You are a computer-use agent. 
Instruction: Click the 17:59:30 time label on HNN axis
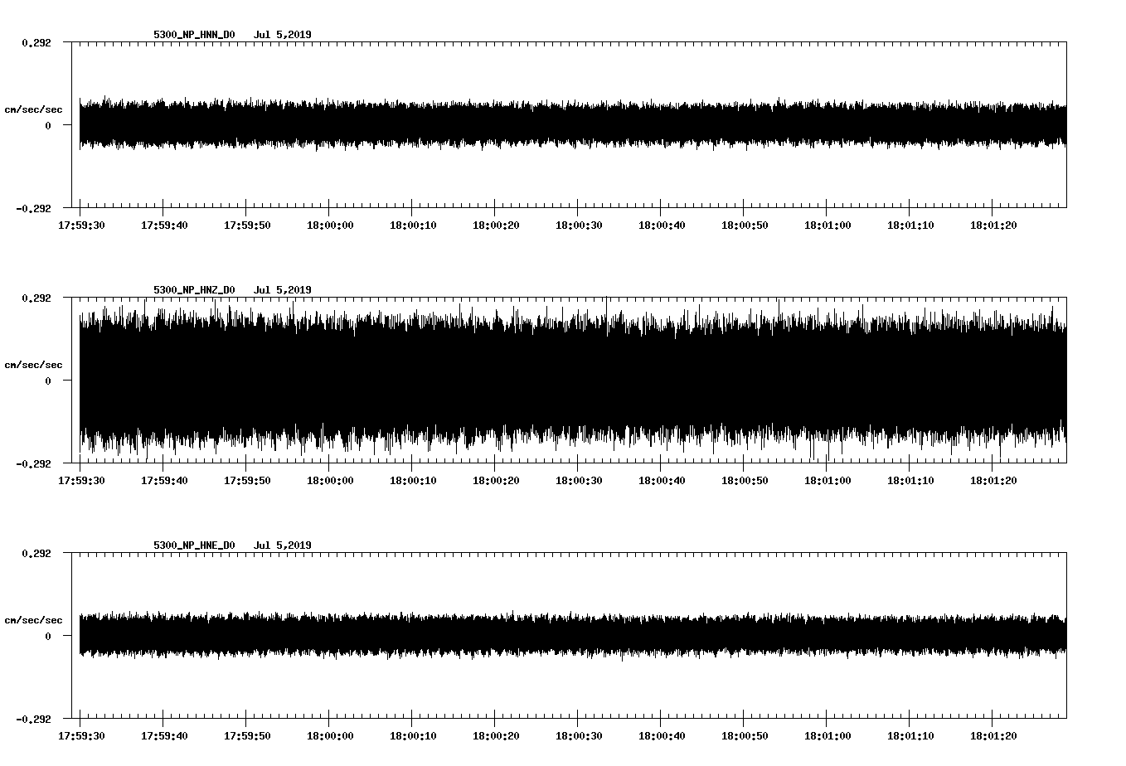pos(81,225)
